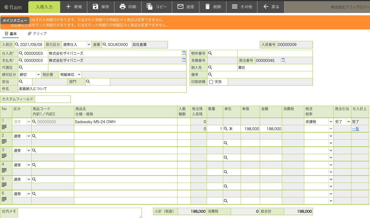Screen dimensions: 370x218
Task: Open the 発注番号 detail reference icon
Action: click(x=283, y=60)
